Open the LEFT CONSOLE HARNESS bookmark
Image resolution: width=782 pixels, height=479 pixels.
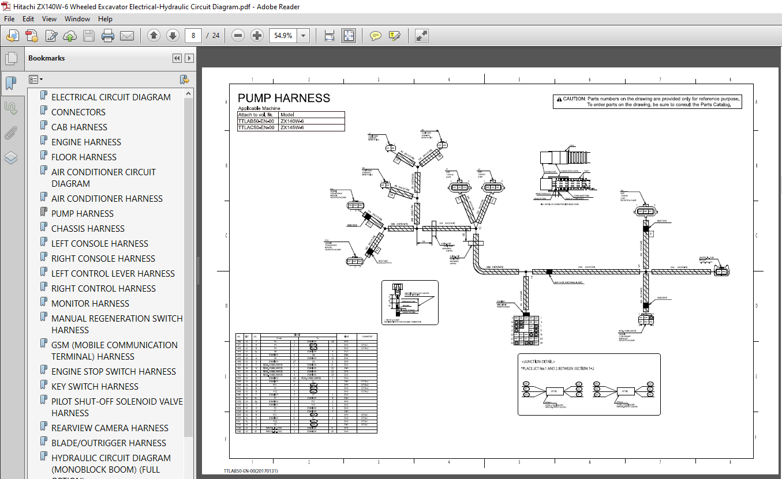[100, 244]
